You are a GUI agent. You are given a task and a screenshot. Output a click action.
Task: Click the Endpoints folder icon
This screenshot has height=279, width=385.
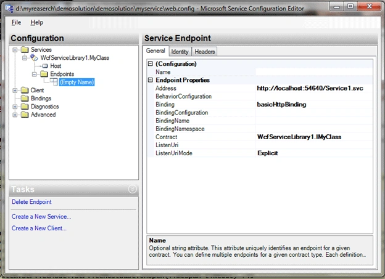[x=44, y=74]
